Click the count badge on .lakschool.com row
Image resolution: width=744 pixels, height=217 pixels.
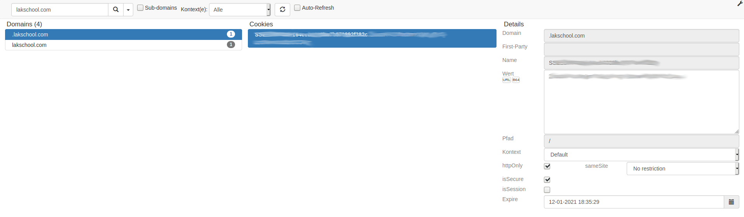point(231,34)
